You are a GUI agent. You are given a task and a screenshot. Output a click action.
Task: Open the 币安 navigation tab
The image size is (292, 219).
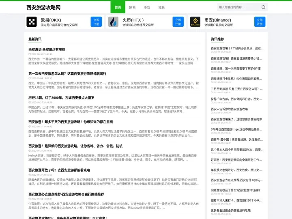click(x=147, y=7)
